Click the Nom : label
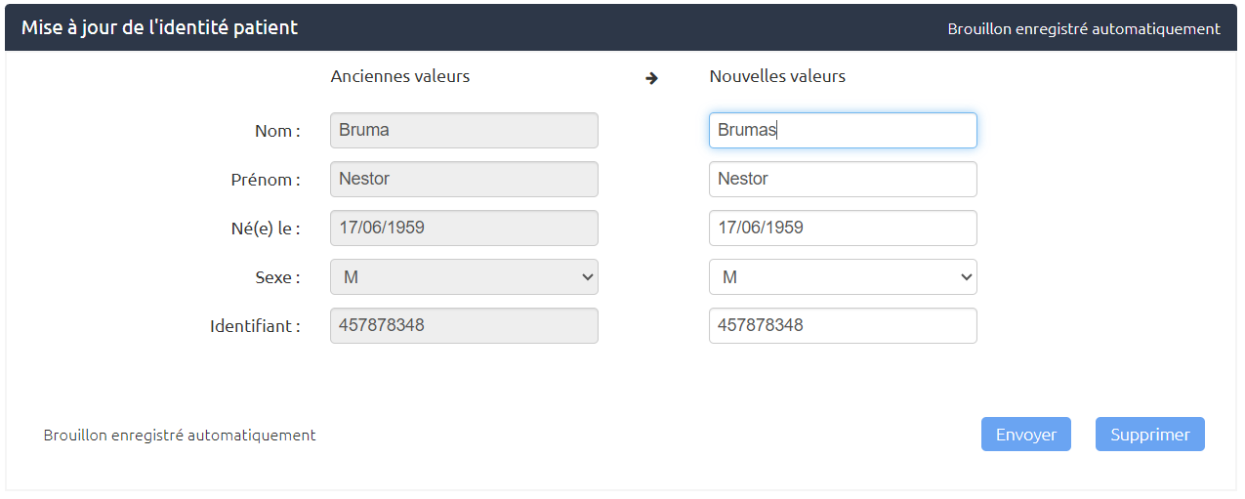This screenshot has width=1245, height=499. pyautogui.click(x=277, y=131)
